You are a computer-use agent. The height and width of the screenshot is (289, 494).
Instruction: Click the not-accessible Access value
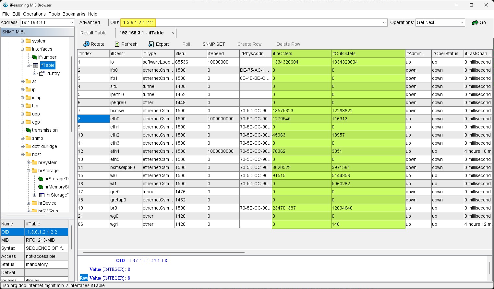(x=46, y=256)
